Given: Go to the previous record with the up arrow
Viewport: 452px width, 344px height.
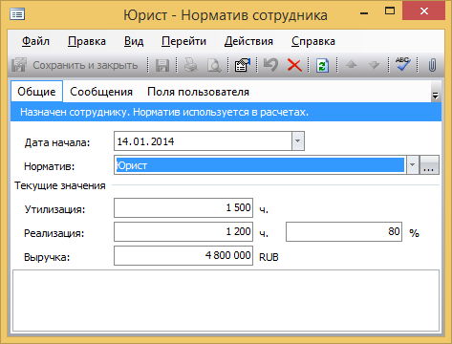Looking at the screenshot, I should click(x=352, y=65).
